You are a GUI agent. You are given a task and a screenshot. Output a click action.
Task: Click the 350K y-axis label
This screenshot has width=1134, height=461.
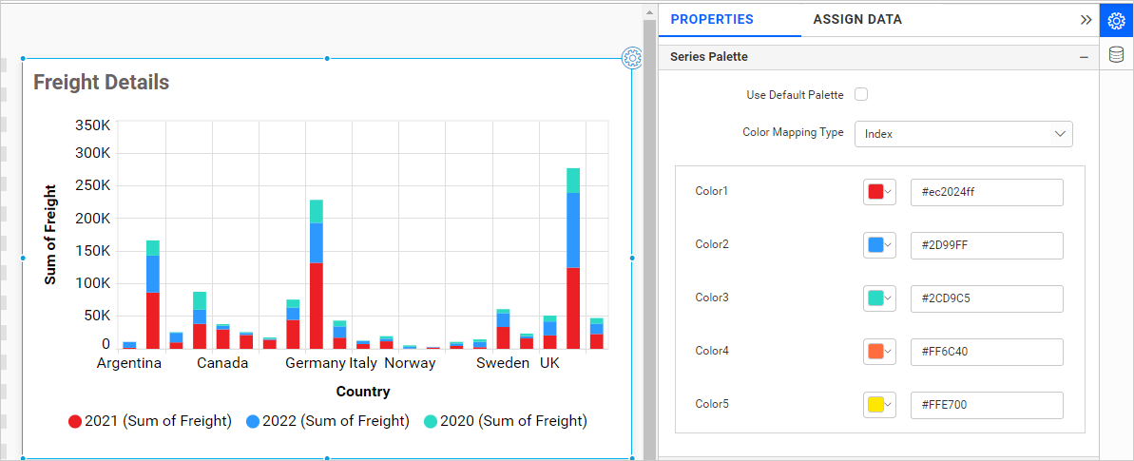click(x=92, y=125)
